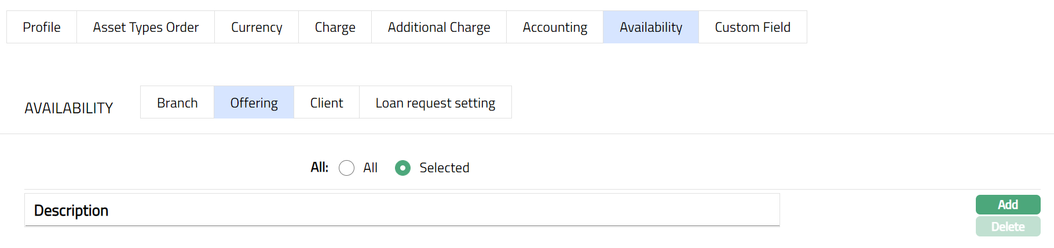Click the bold 'All:' field label

tap(319, 168)
